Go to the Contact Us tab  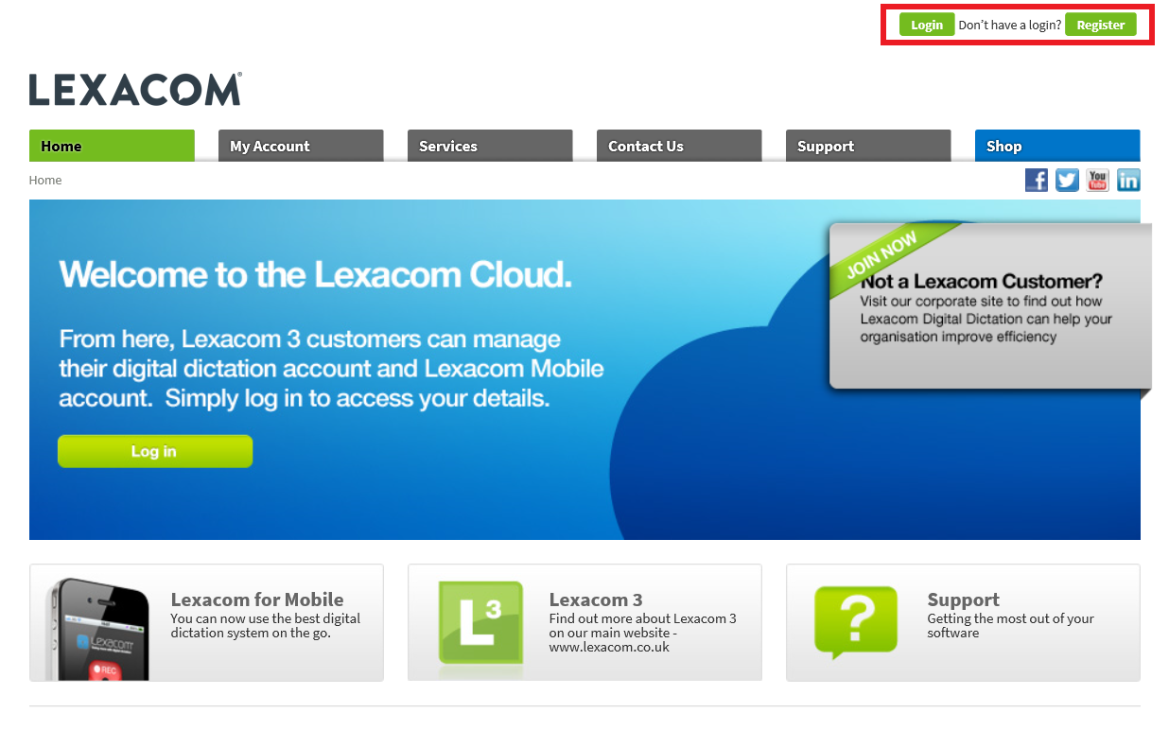[x=679, y=146]
